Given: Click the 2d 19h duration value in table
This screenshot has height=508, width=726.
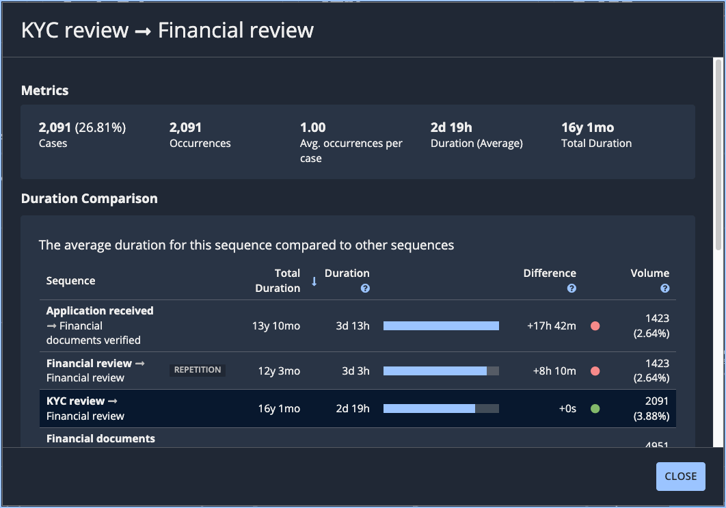Looking at the screenshot, I should pyautogui.click(x=353, y=408).
